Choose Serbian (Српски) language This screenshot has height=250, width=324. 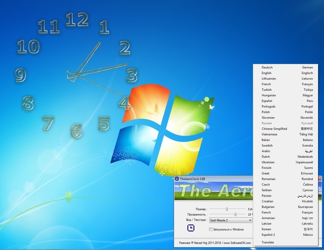tap(286, 190)
